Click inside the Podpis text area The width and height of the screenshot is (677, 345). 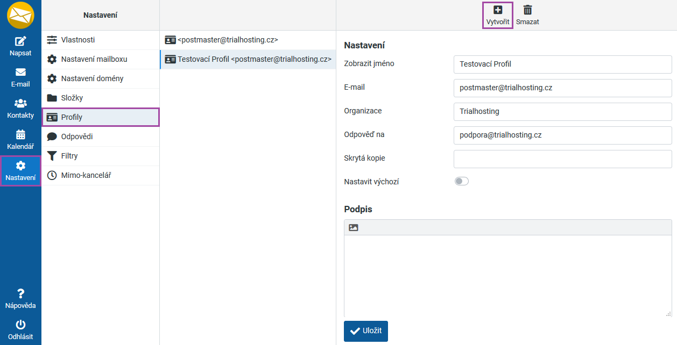pyautogui.click(x=507, y=275)
